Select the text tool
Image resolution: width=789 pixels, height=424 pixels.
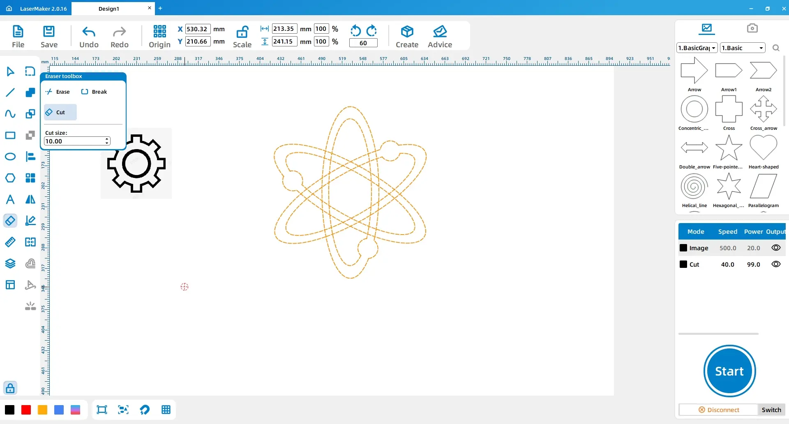click(x=10, y=199)
